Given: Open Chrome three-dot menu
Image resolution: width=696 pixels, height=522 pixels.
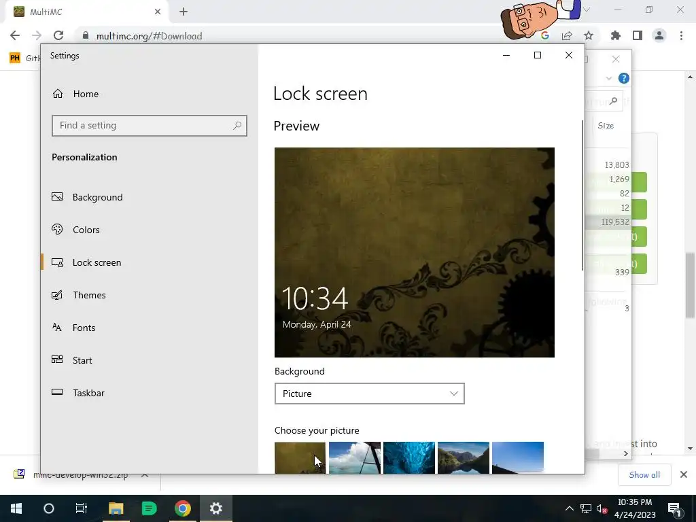Looking at the screenshot, I should click(681, 35).
